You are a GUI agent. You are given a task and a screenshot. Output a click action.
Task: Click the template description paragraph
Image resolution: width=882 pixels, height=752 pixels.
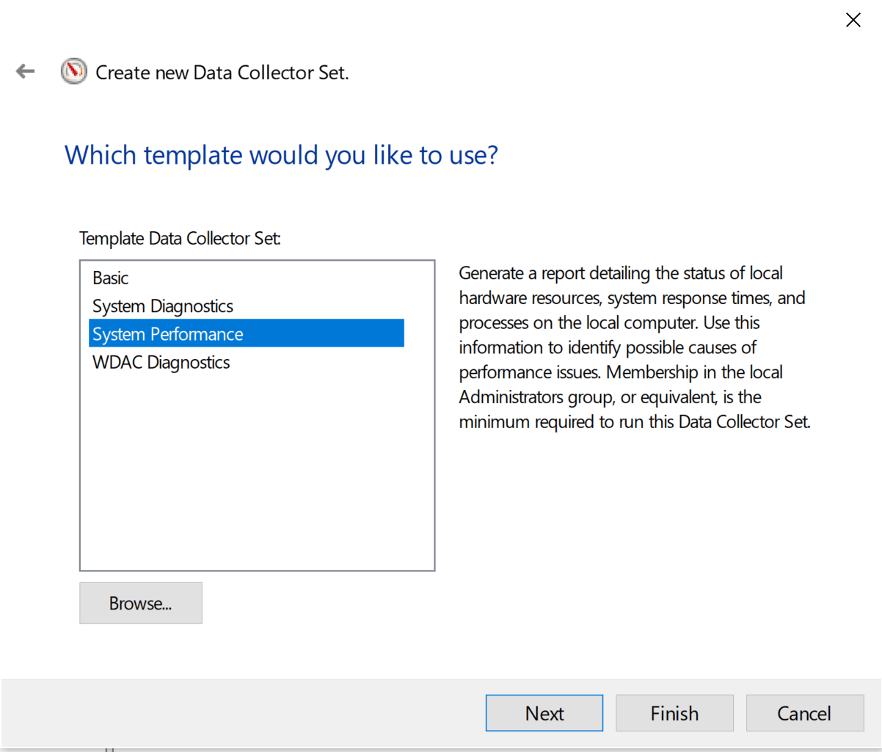click(x=631, y=347)
